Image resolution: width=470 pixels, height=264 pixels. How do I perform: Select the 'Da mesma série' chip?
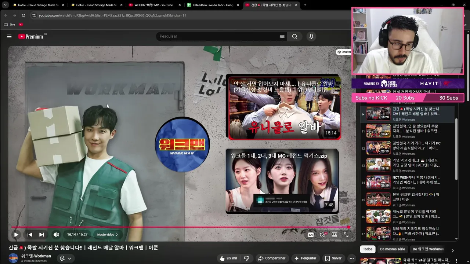pyautogui.click(x=393, y=249)
